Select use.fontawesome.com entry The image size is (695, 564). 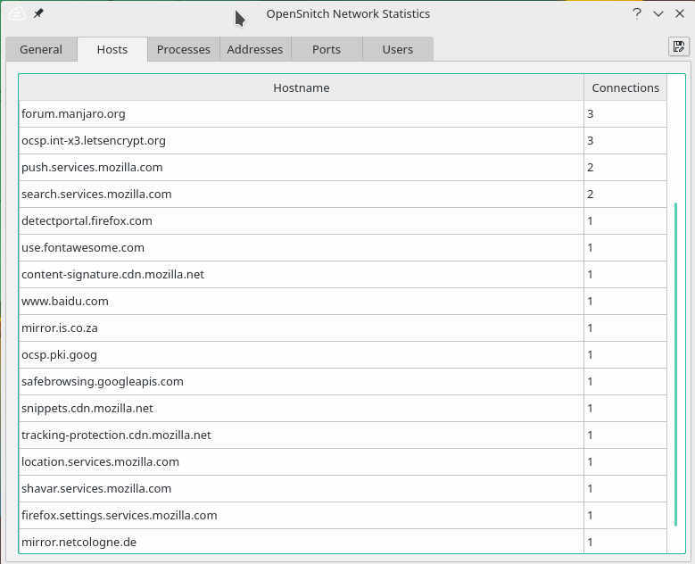coord(83,248)
